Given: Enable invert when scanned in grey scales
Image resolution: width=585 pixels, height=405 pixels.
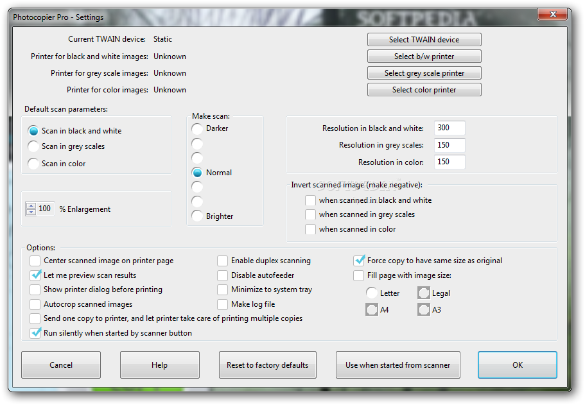Looking at the screenshot, I should [x=310, y=214].
